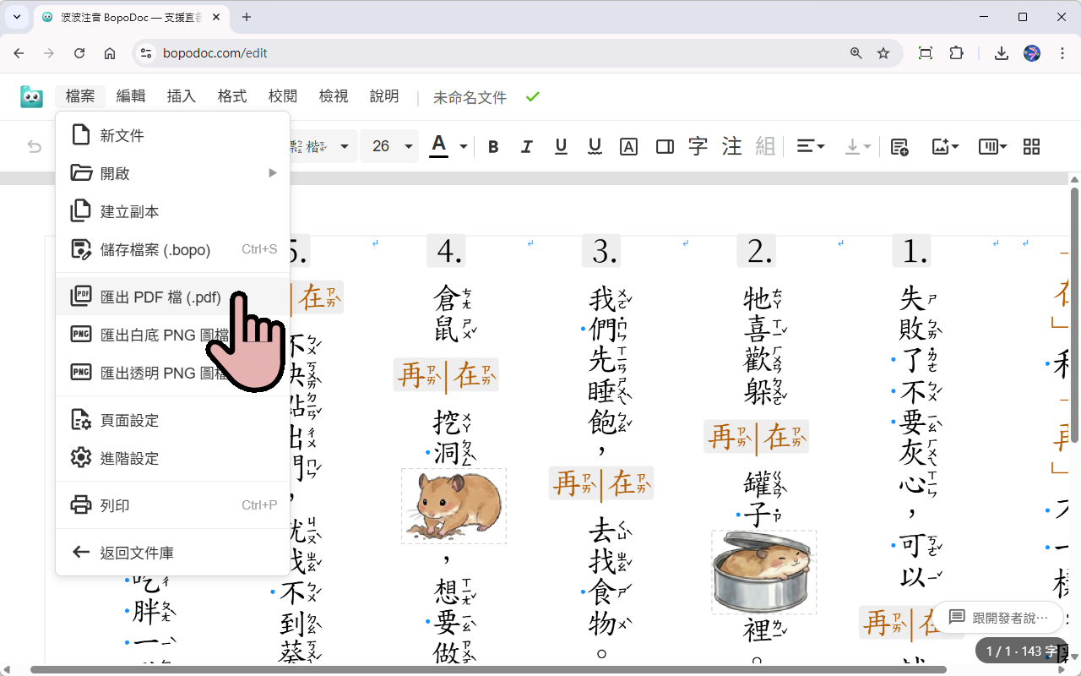Open the page layout grid icon
Screen dimensions: 1081x676
1031,146
